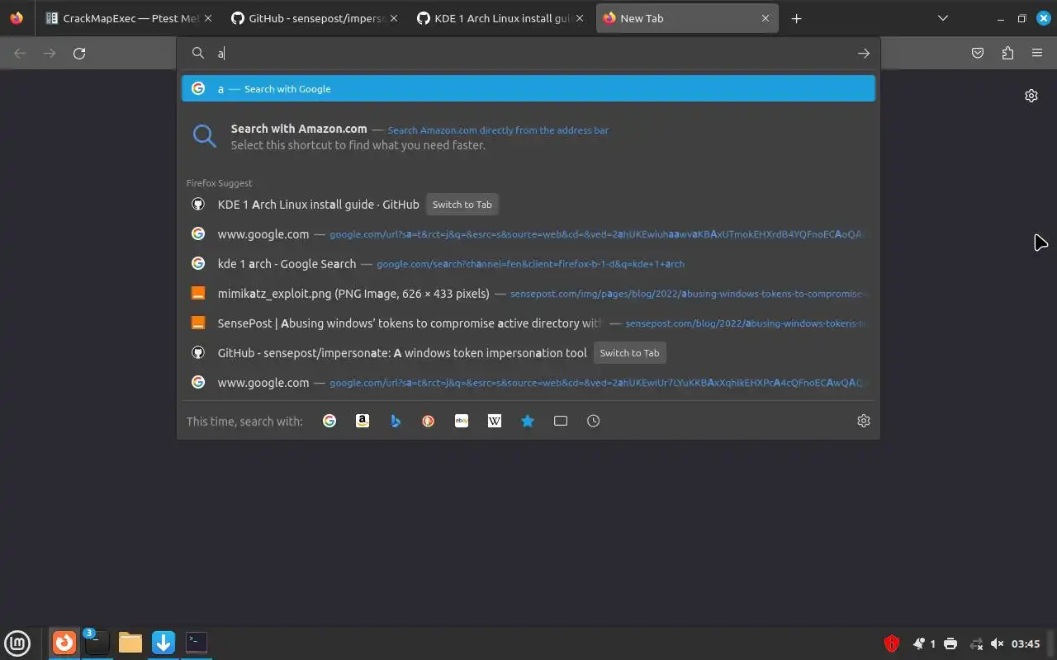This screenshot has width=1057, height=660.
Task: Open a new tab with plus button
Action: [796, 18]
